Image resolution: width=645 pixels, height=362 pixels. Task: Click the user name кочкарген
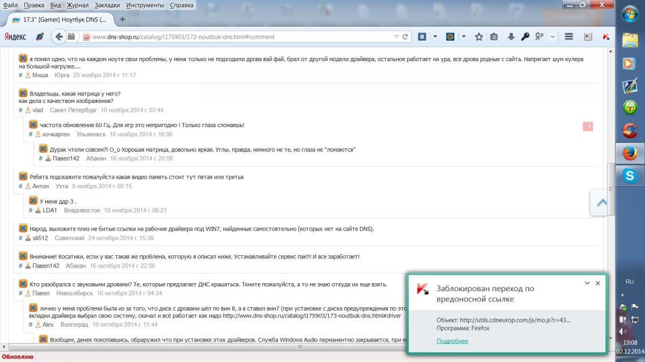point(56,134)
